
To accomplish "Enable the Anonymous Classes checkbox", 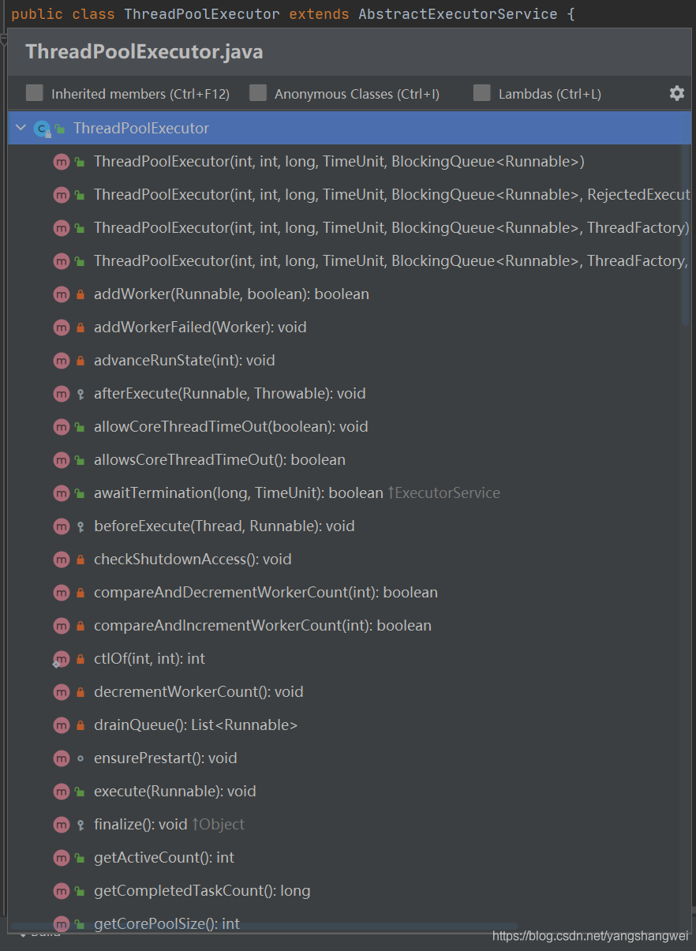I will click(x=257, y=93).
